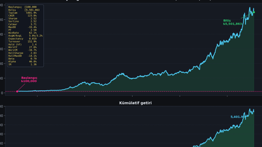
Task: Click the 'CAGR 123.8%' stats row
Action: (x=22, y=16)
